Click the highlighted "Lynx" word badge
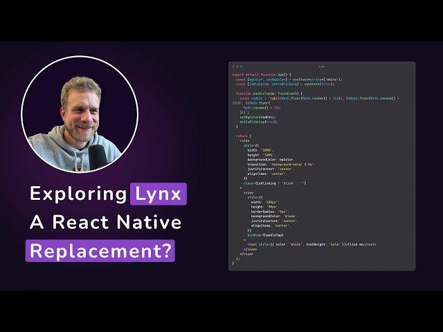Viewport: 443px width, 332px height. pos(158,194)
